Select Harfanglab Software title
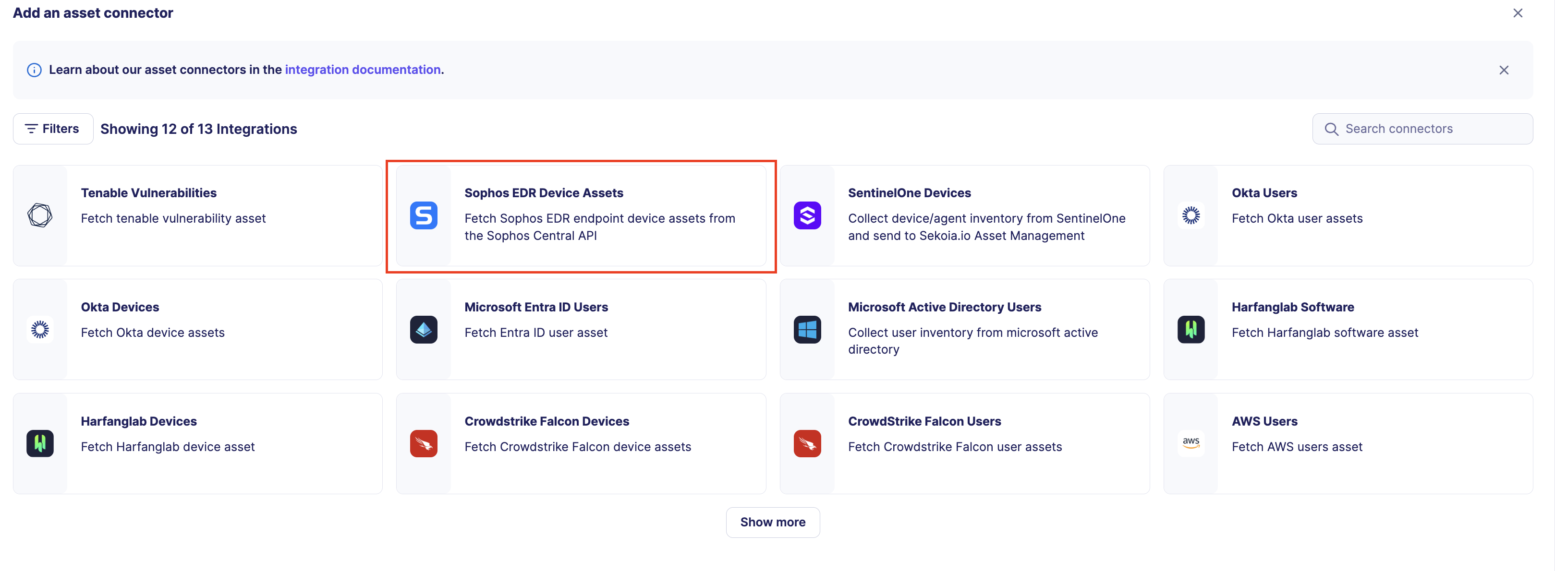The image size is (1555, 571). (x=1292, y=307)
